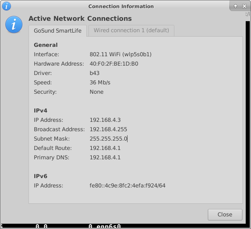
Task: Click enp6s0 text in the terminal behind
Action: (x=108, y=226)
